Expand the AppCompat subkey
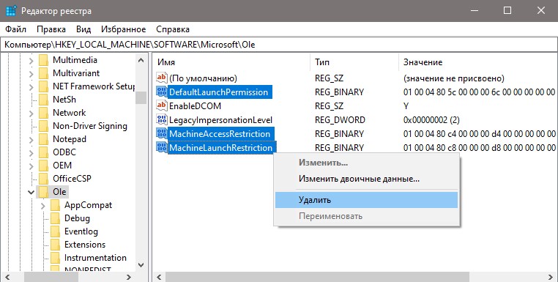 (43, 206)
